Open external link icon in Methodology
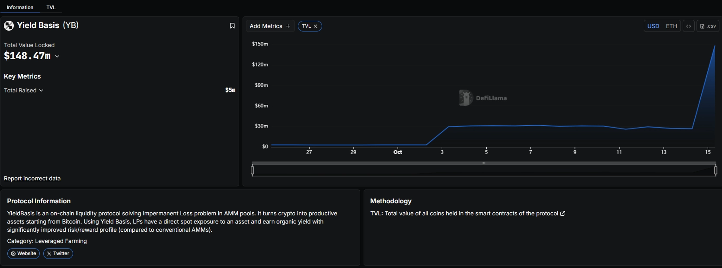The image size is (722, 268). [x=562, y=214]
